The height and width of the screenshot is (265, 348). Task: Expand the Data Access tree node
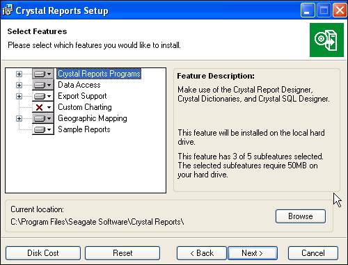click(19, 85)
